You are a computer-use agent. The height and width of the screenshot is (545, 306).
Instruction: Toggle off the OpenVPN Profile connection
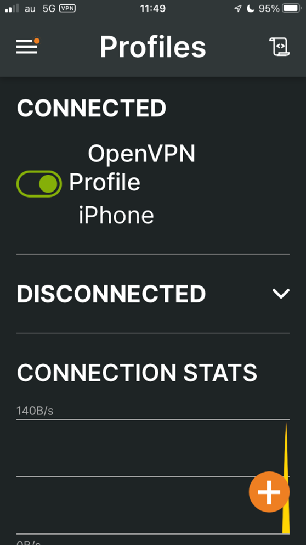(39, 183)
